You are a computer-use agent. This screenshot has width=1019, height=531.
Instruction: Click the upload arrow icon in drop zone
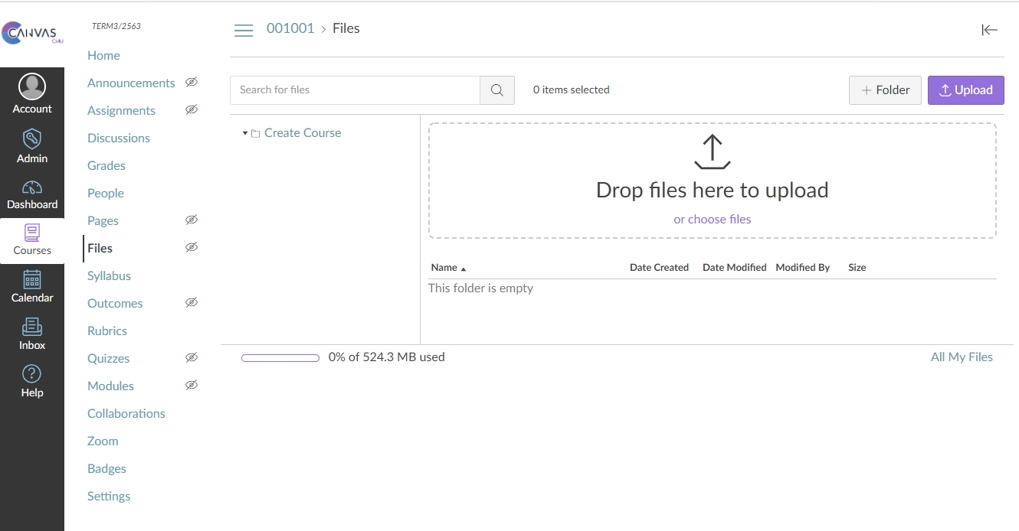712,151
